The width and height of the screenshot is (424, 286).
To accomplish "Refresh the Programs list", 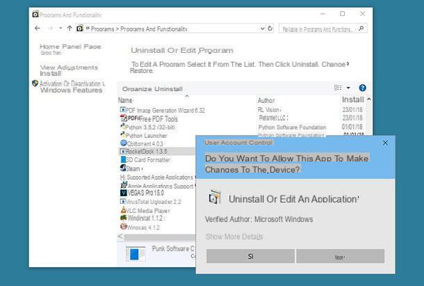I will pos(270,28).
